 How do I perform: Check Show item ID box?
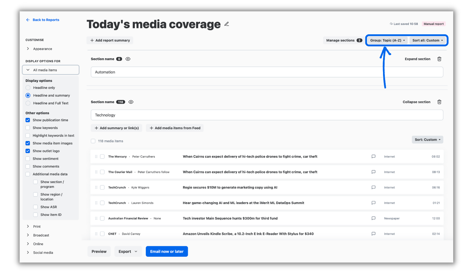tap(35, 215)
